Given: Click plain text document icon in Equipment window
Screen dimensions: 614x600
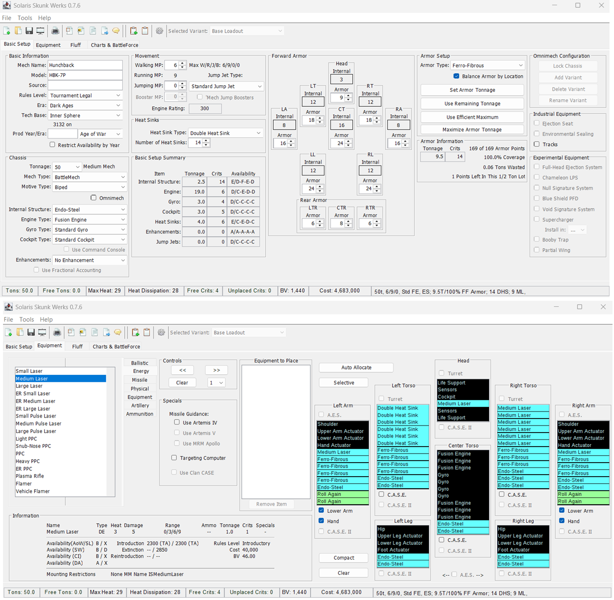Looking at the screenshot, I should (x=95, y=332).
